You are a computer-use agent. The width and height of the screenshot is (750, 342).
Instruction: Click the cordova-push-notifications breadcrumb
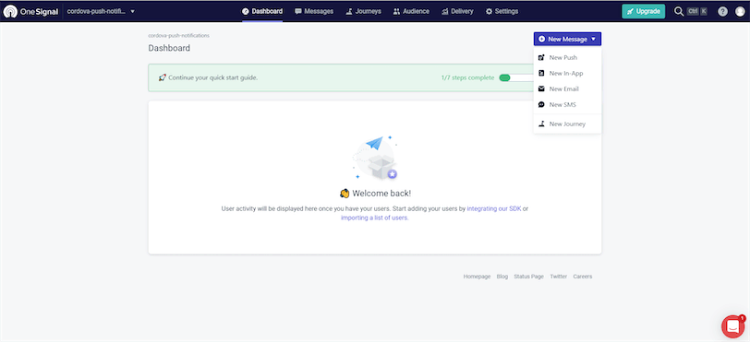[x=178, y=35]
